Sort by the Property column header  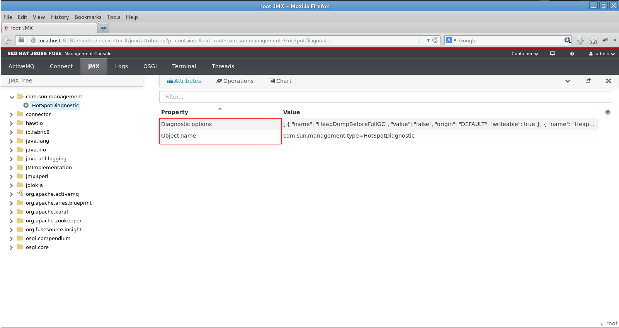click(175, 112)
